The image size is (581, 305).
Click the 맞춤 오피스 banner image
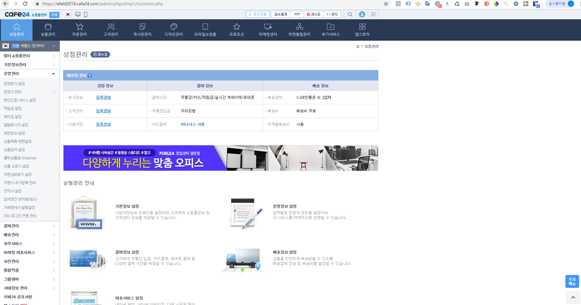220,158
